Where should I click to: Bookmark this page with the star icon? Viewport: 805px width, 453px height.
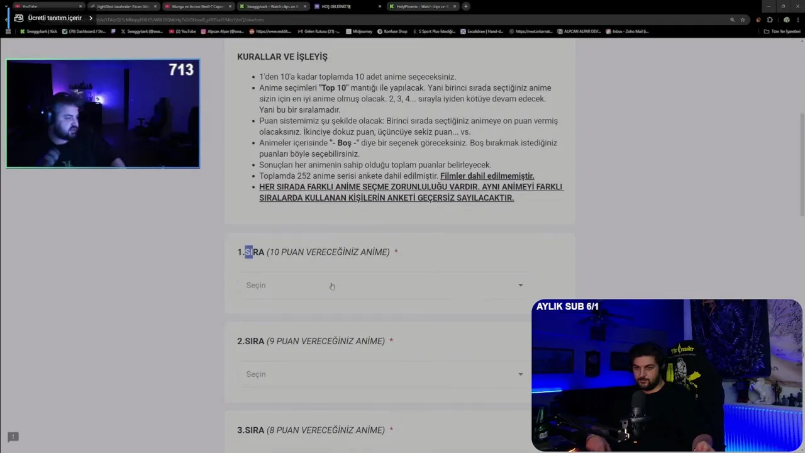tap(743, 20)
